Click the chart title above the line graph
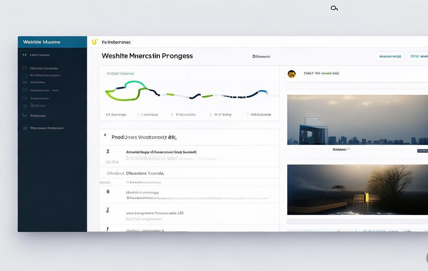 click(x=120, y=73)
